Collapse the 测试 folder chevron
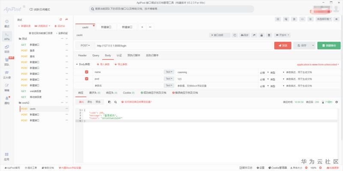The image size is (343, 171). coord(67,39)
